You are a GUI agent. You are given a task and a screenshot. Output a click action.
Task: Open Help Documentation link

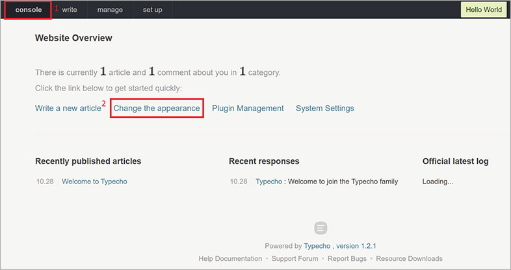pyautogui.click(x=230, y=258)
